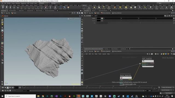The width and height of the screenshot is (175, 98).
Task: Click the obj path button in scene view
Action: point(8,13)
